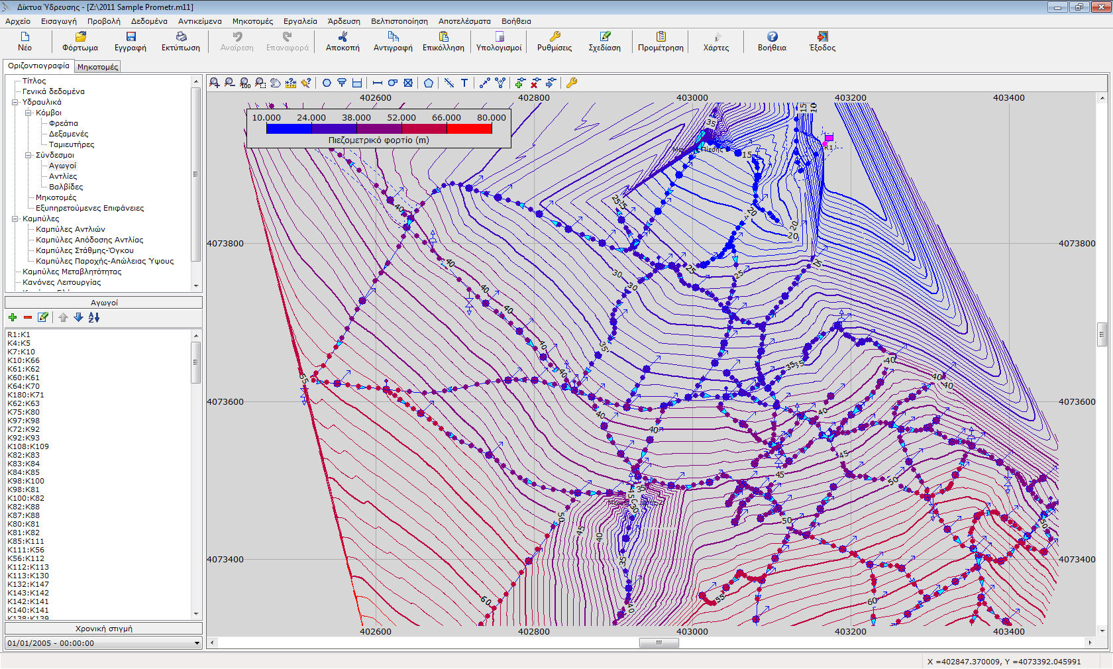Sort the pipe list alphabetically
This screenshot has height=669, width=1113.
tap(94, 317)
